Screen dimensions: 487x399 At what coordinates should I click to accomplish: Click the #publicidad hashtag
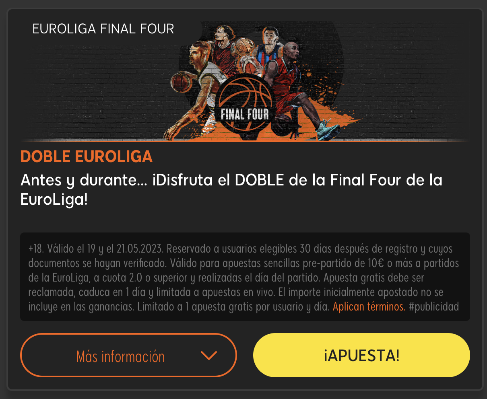433,307
